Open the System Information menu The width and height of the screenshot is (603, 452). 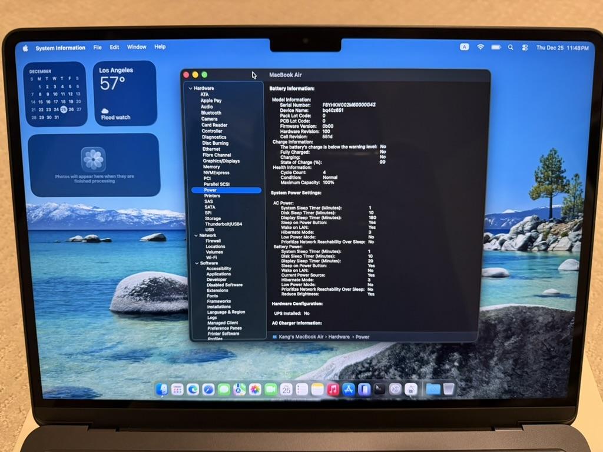[x=61, y=48]
